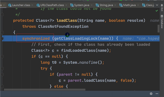Fold the 'if (parent != null)' block

point(2,75)
